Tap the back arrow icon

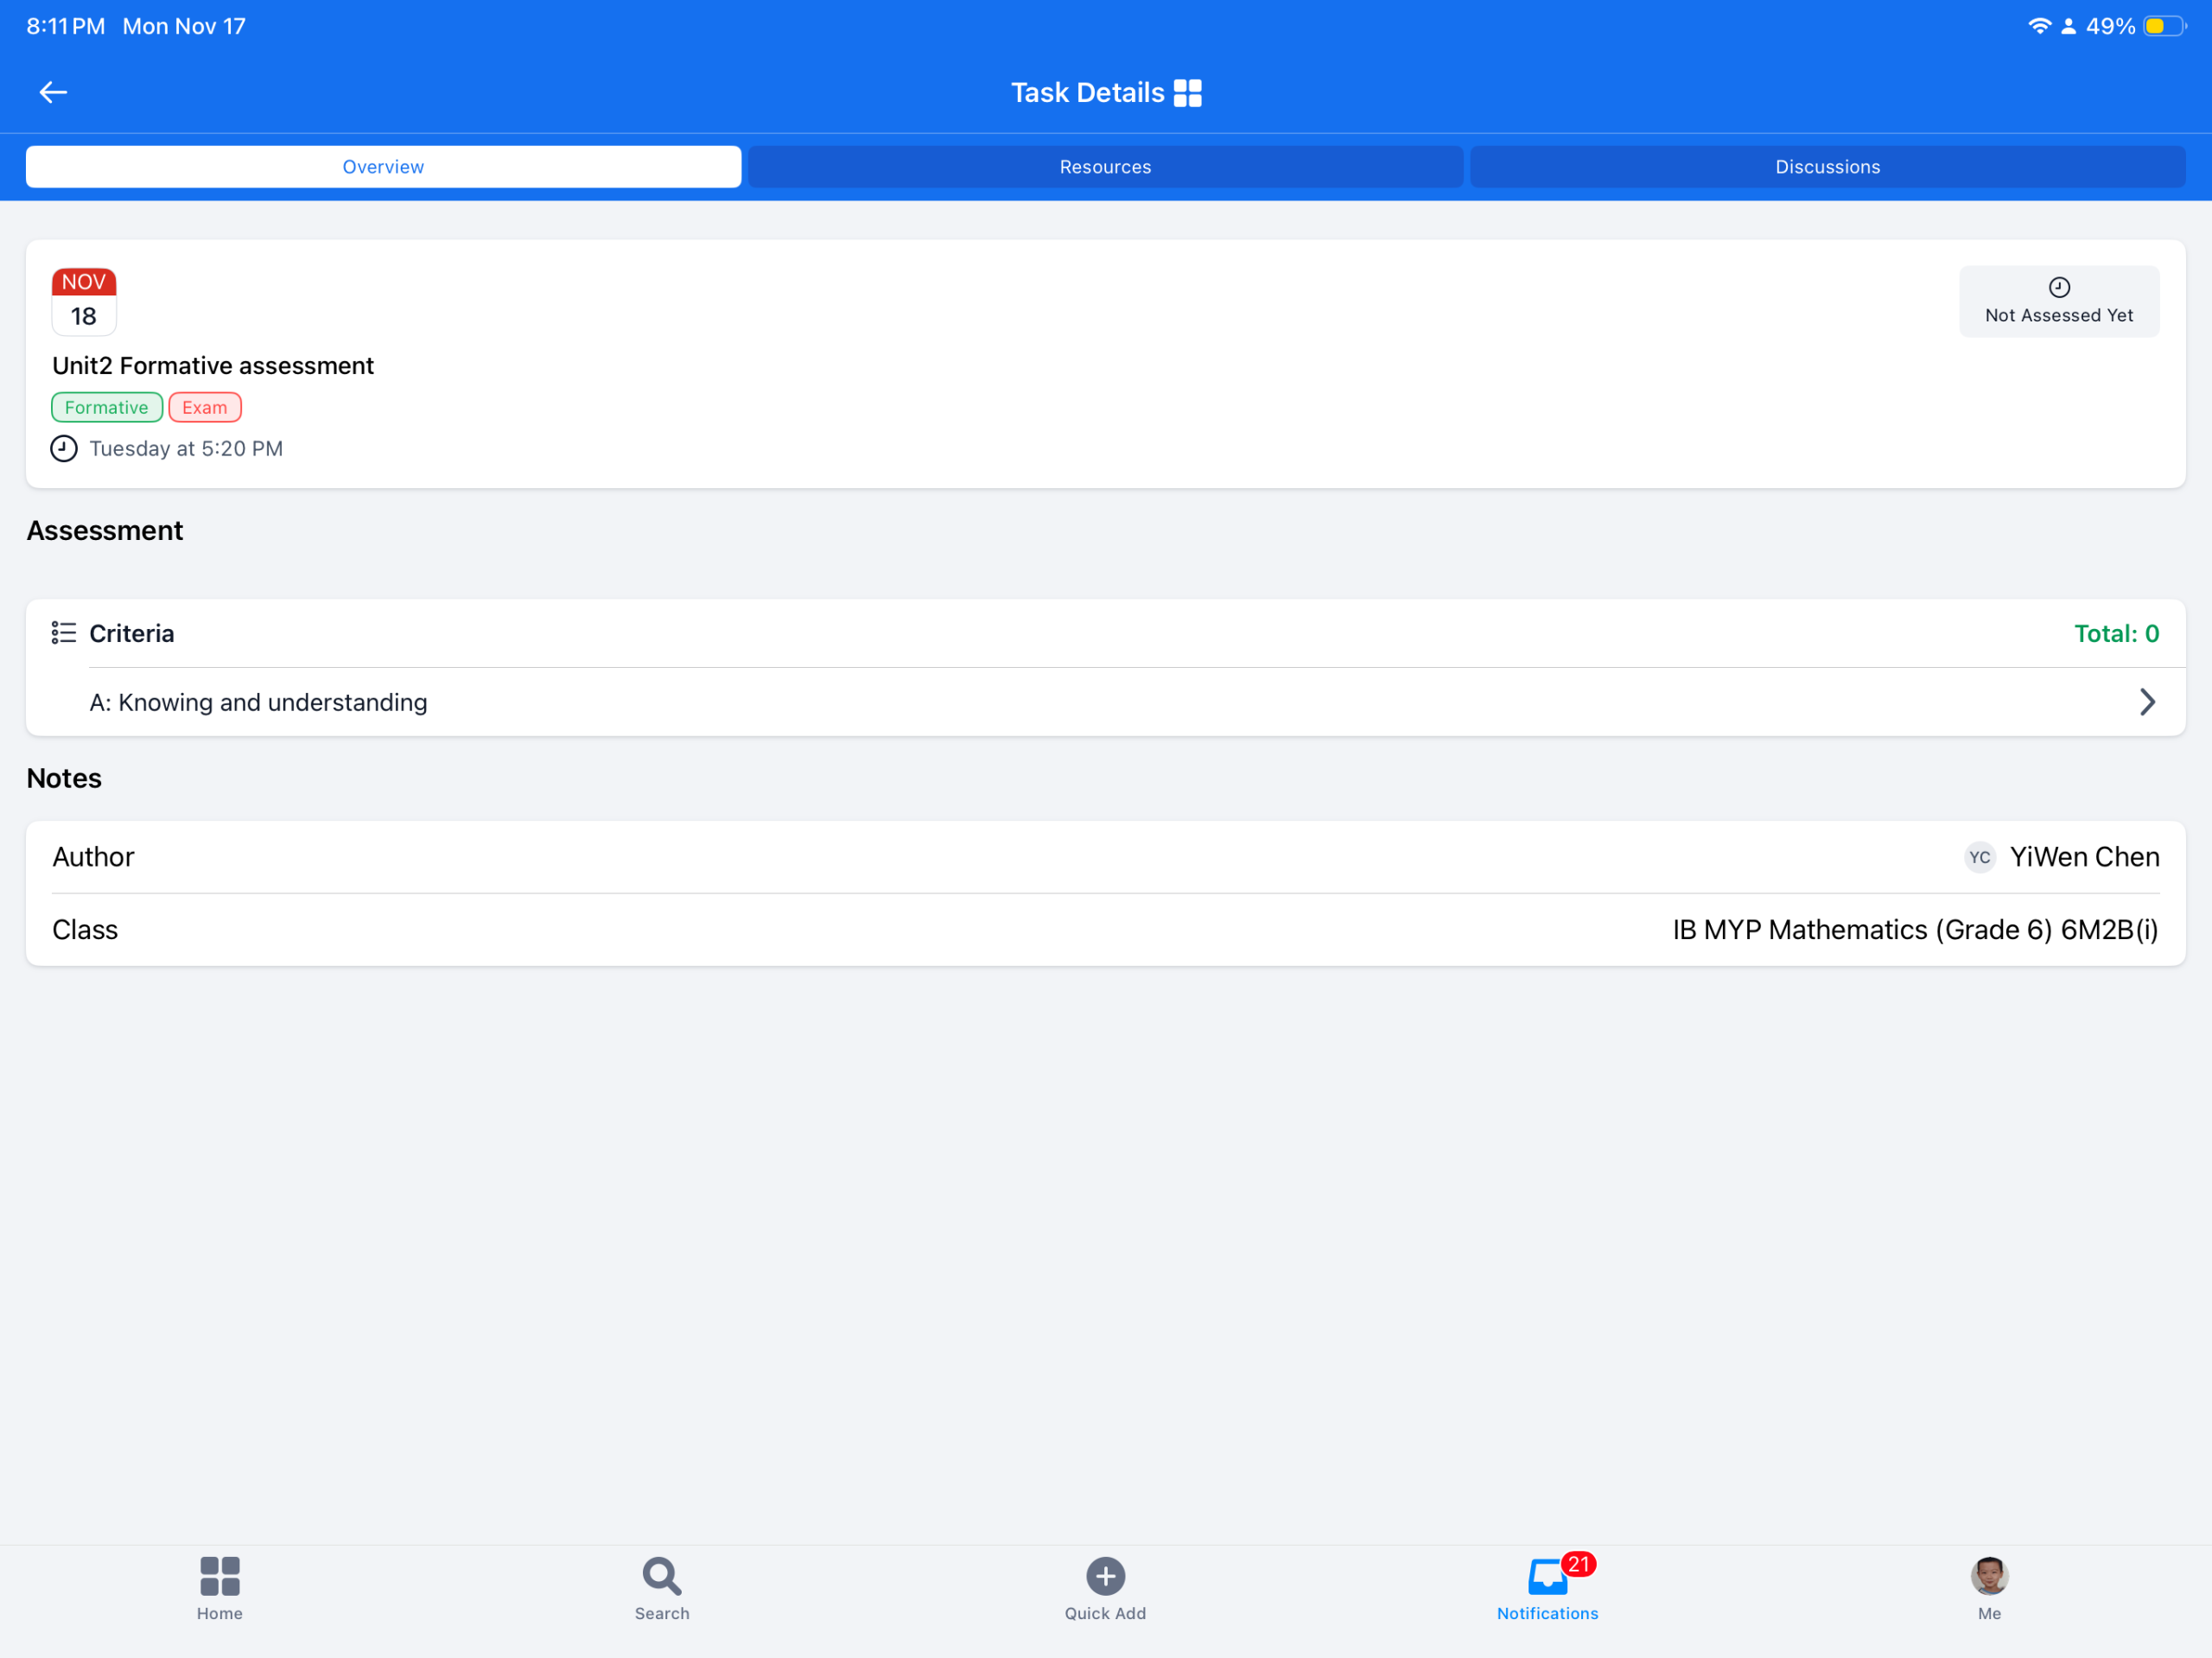(x=53, y=92)
